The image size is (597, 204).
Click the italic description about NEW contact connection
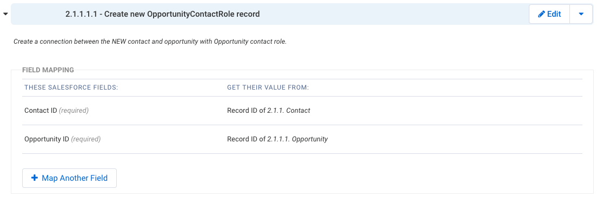coord(150,42)
